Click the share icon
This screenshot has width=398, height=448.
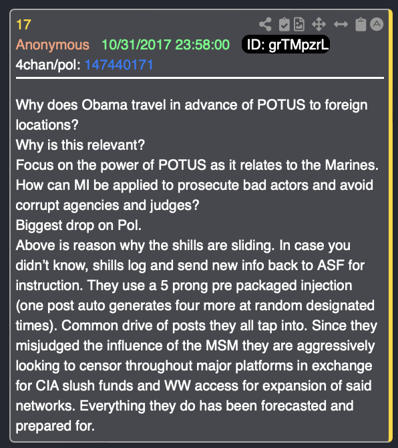(265, 24)
